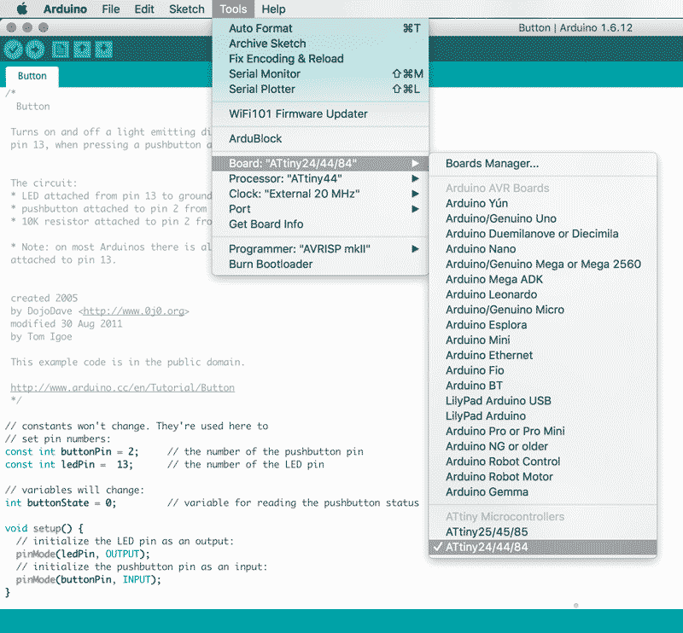Open the http://www.0j0.org link in code

coord(133,311)
